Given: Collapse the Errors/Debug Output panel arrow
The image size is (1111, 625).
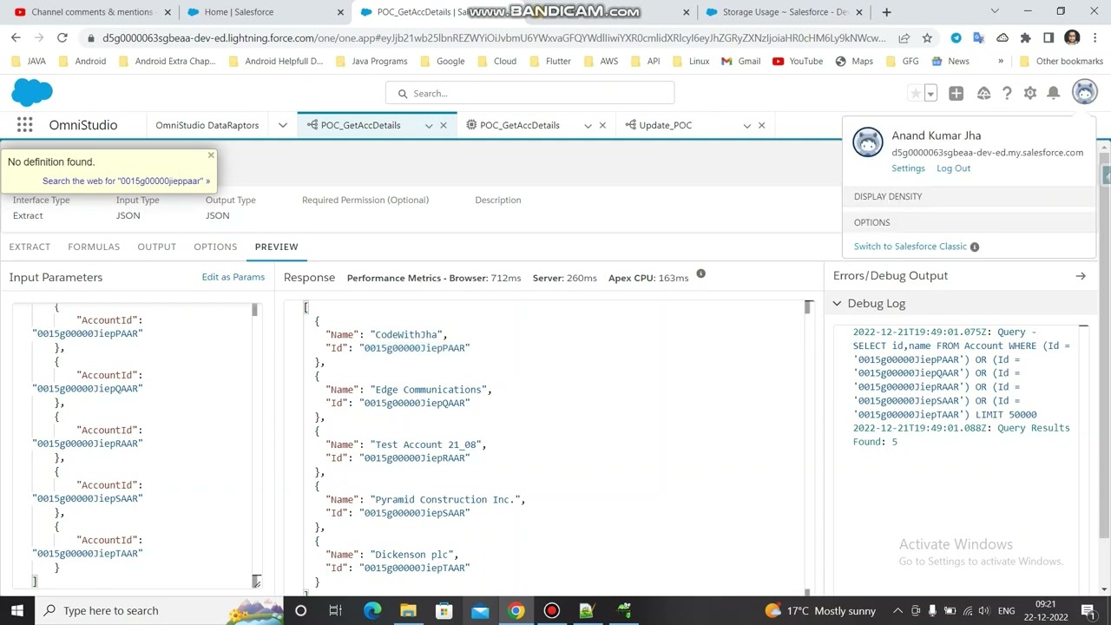Looking at the screenshot, I should point(1081,276).
